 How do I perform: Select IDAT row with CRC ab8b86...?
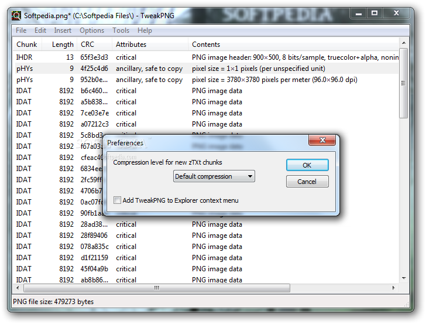coord(206,279)
